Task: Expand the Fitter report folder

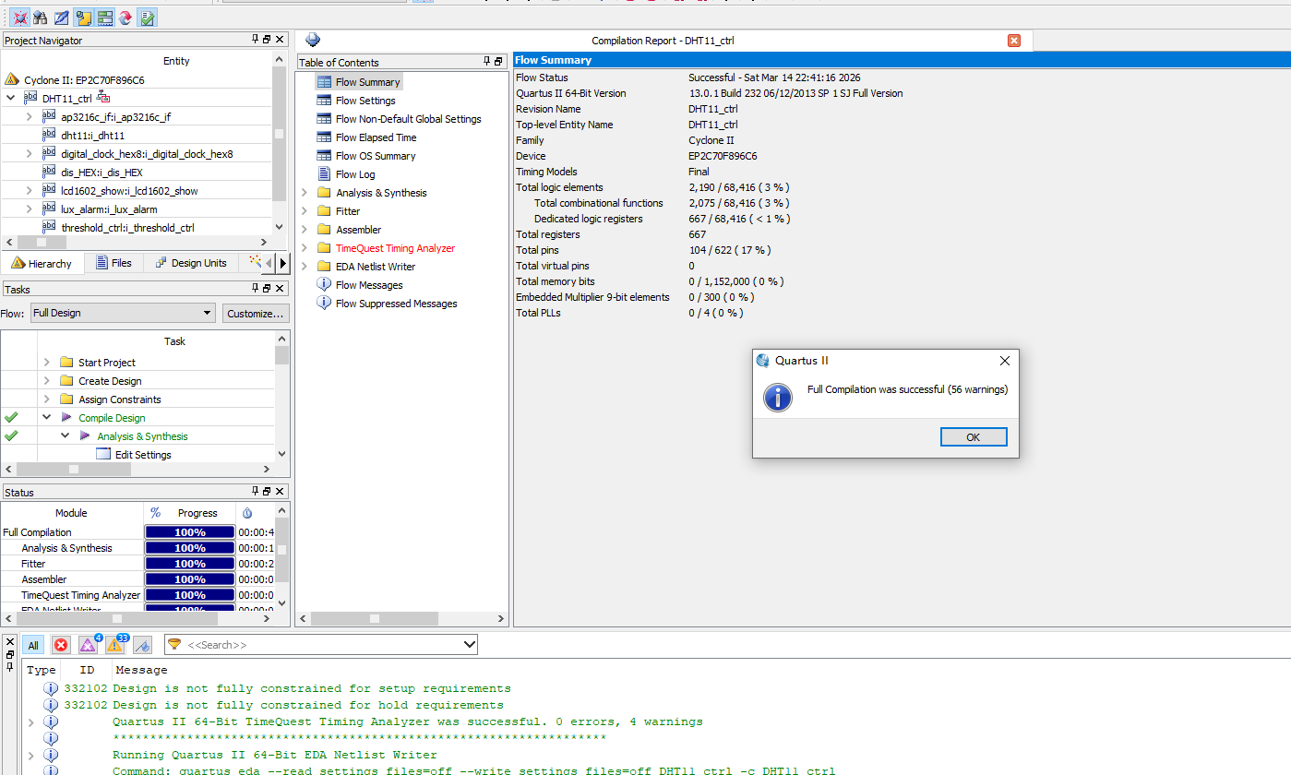Action: pos(305,211)
